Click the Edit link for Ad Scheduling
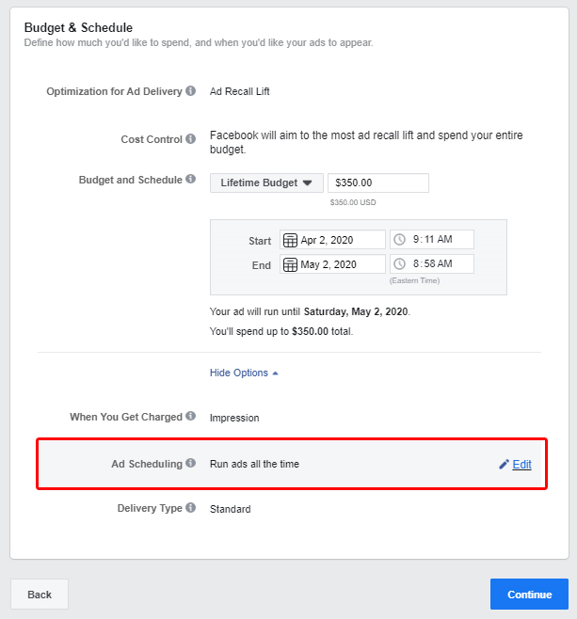This screenshot has height=619, width=577. pyautogui.click(x=521, y=465)
